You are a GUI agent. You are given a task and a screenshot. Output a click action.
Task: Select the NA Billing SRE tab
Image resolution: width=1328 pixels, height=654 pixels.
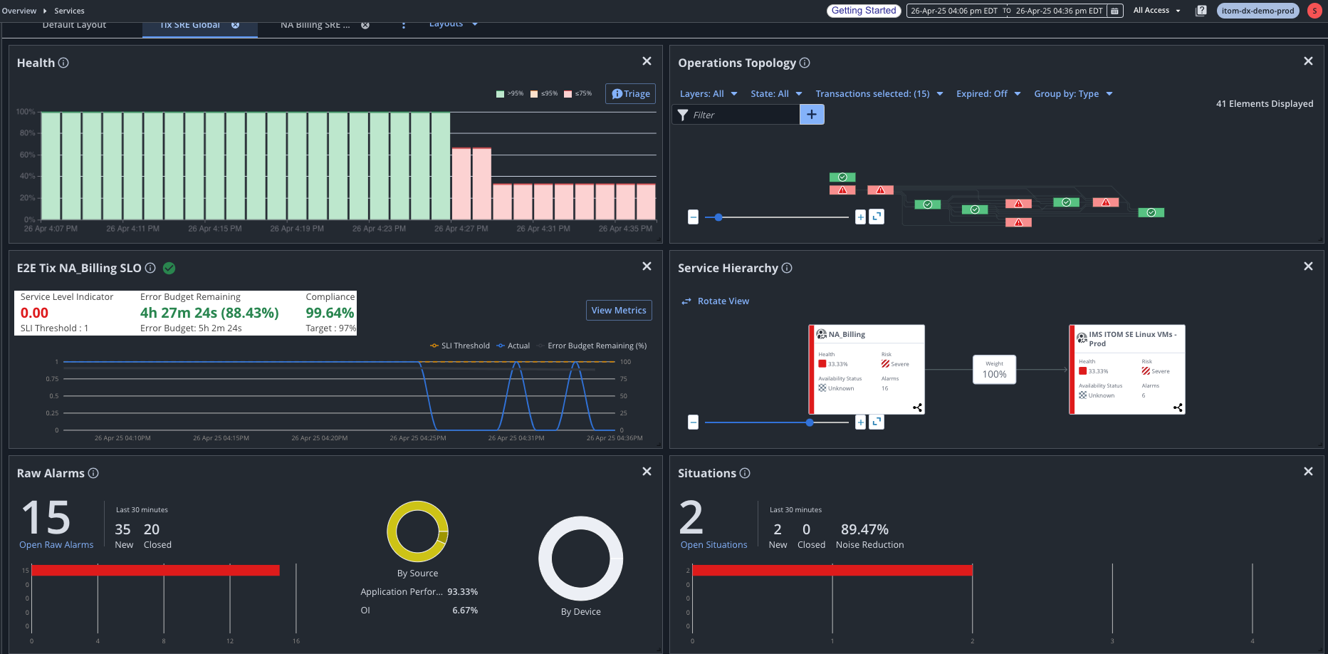[x=316, y=24]
